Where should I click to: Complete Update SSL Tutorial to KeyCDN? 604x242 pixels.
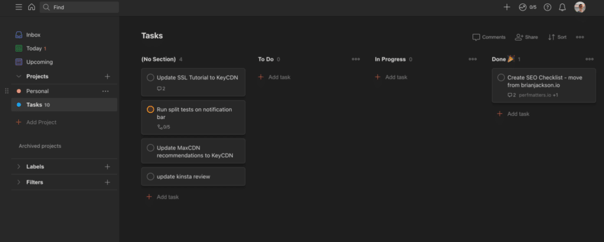click(x=150, y=78)
